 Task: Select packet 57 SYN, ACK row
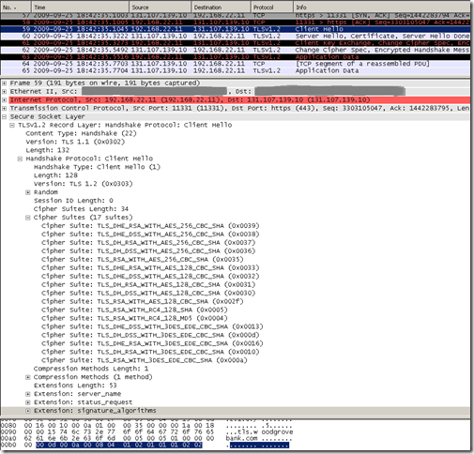tap(236, 15)
